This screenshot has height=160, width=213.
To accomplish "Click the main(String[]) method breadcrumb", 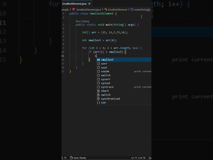I will 142,10.
